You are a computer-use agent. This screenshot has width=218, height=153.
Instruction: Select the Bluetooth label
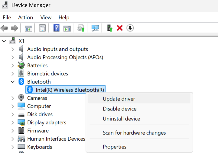[x=39, y=82]
